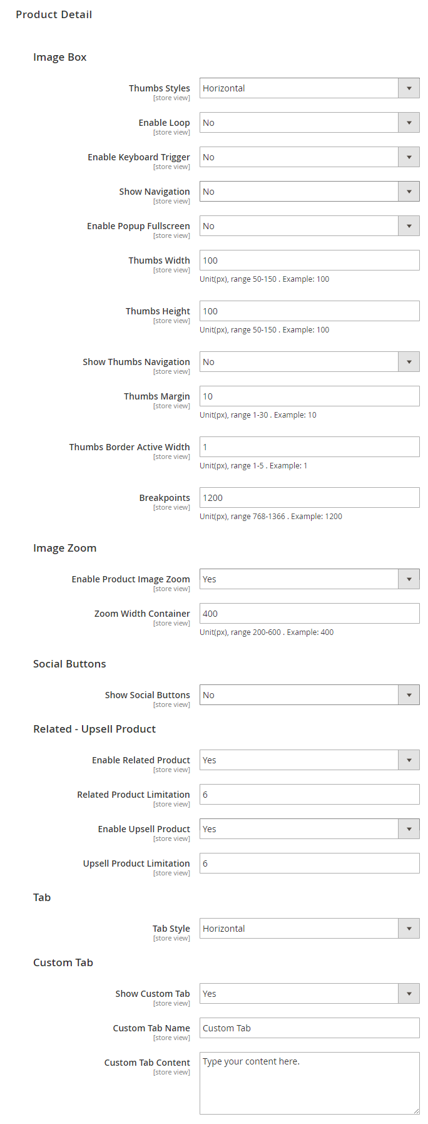Screen dimensions: 428x1124
Task: Click the Custom Tab Name field
Action: [x=309, y=1028]
